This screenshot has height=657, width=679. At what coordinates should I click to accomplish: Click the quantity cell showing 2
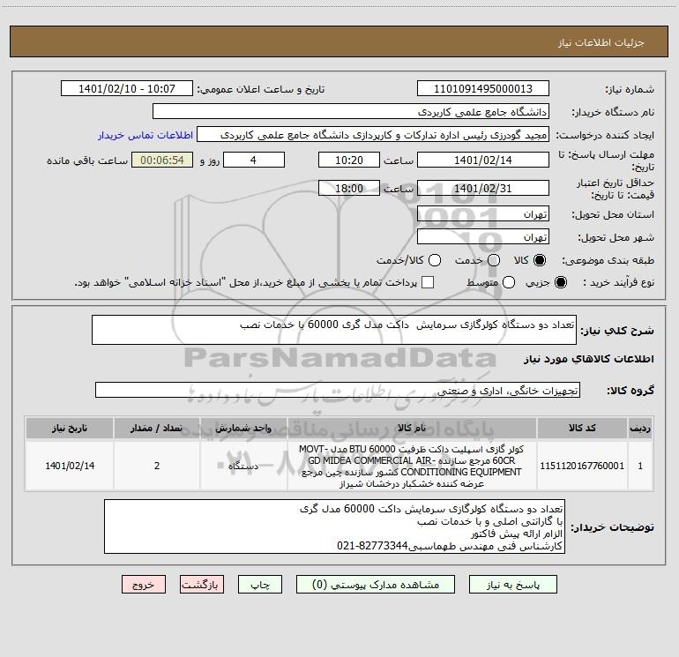(157, 466)
